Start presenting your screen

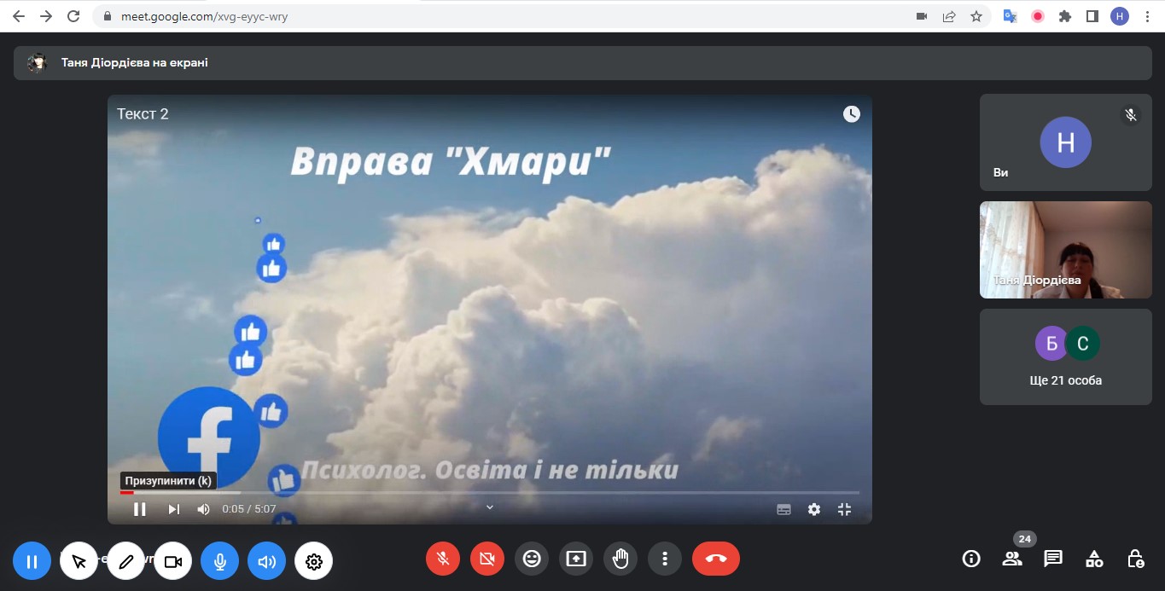click(x=576, y=559)
